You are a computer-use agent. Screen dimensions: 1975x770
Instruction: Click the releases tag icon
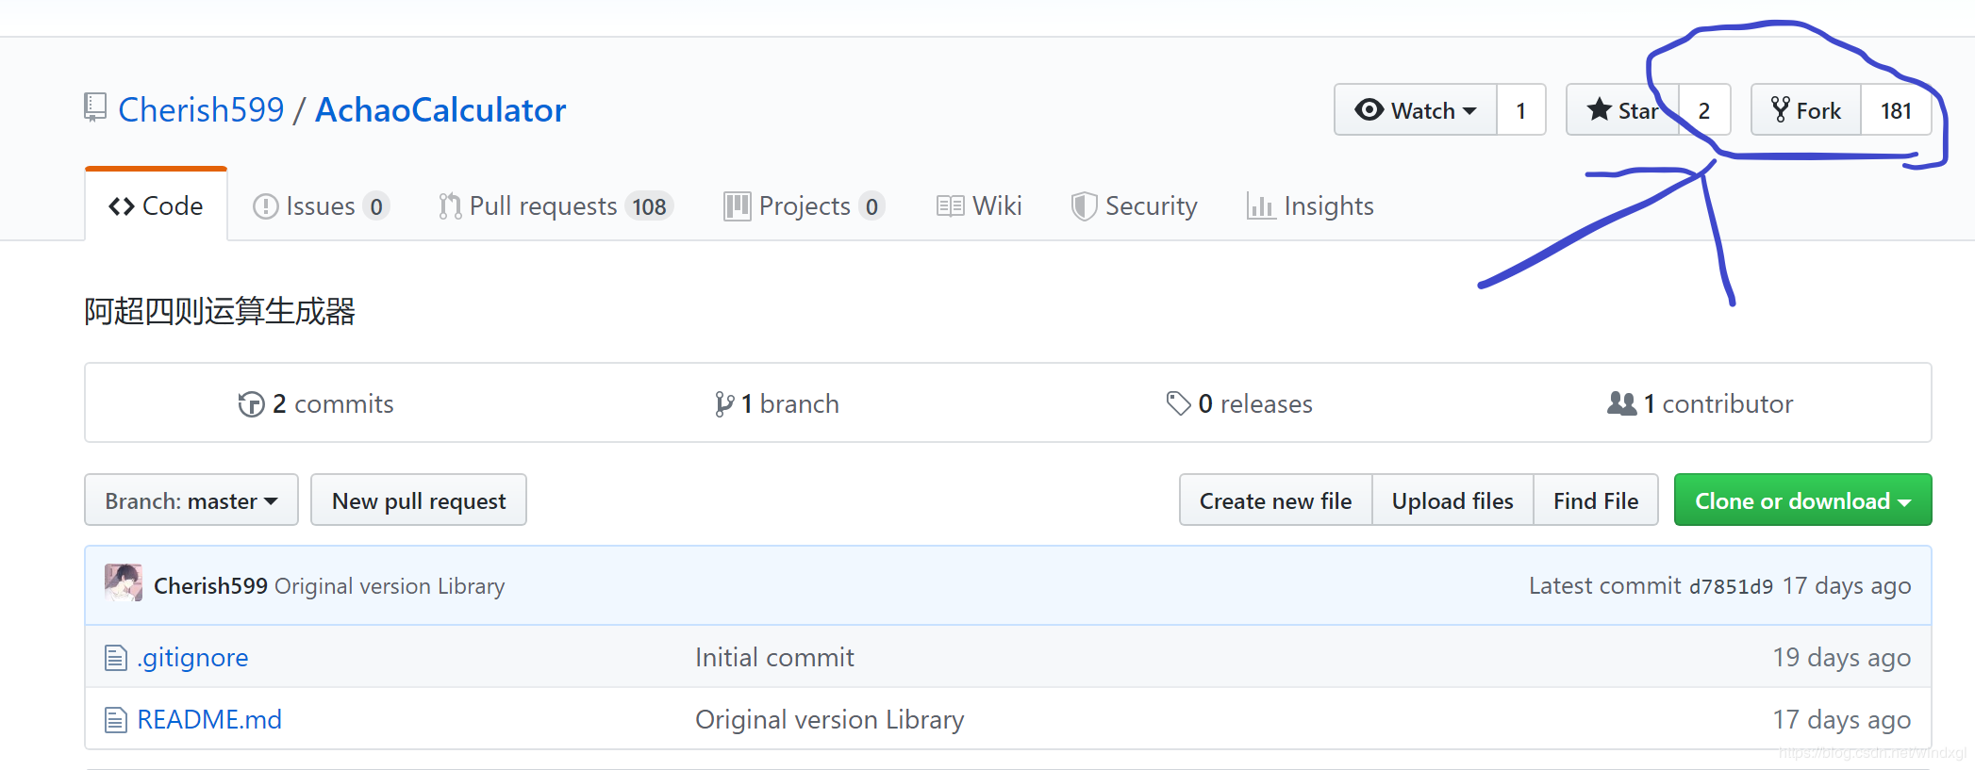(x=1179, y=403)
